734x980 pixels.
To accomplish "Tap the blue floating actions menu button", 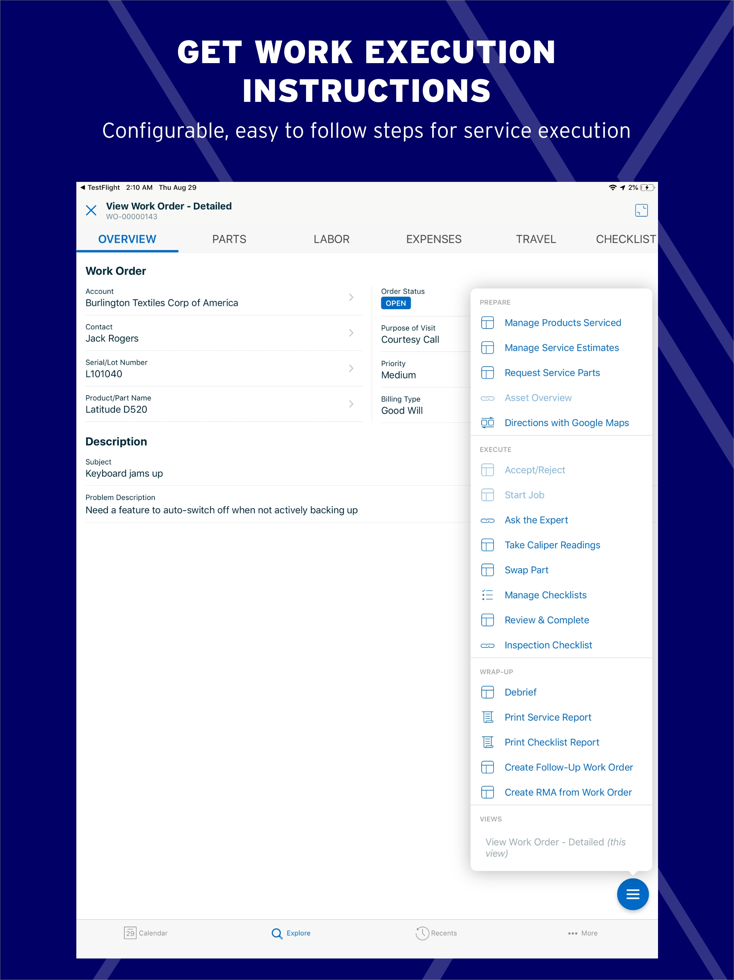I will pyautogui.click(x=633, y=894).
